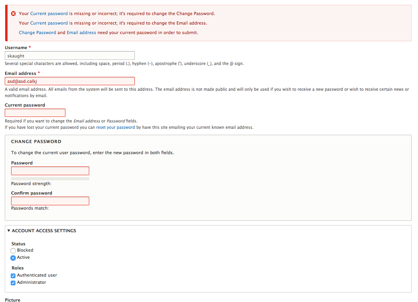
Task: Select the Active status radio button
Action: coord(13,258)
